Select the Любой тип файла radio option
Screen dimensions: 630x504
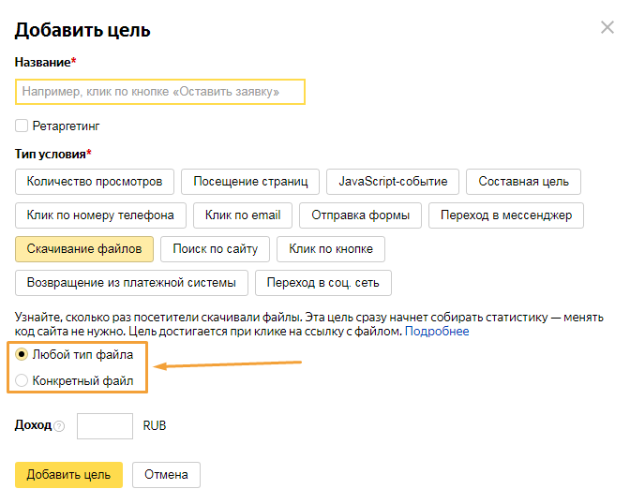(x=22, y=355)
